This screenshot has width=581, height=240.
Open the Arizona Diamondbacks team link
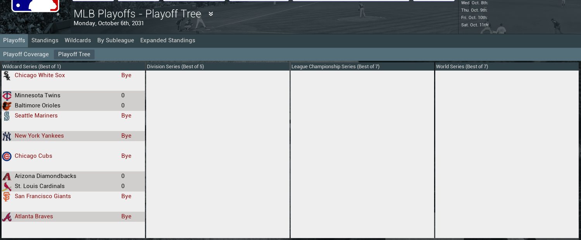(x=45, y=176)
